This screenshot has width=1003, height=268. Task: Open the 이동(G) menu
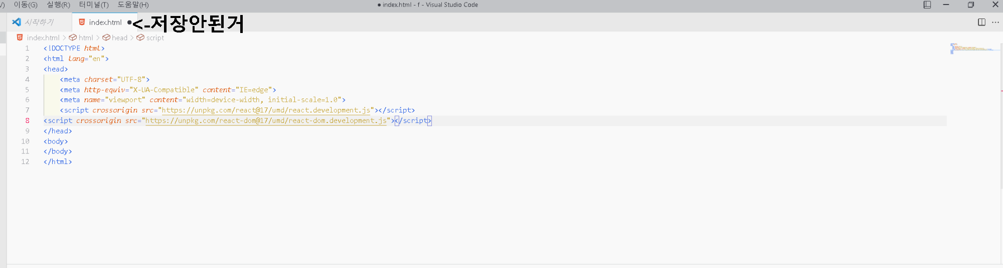(x=26, y=4)
